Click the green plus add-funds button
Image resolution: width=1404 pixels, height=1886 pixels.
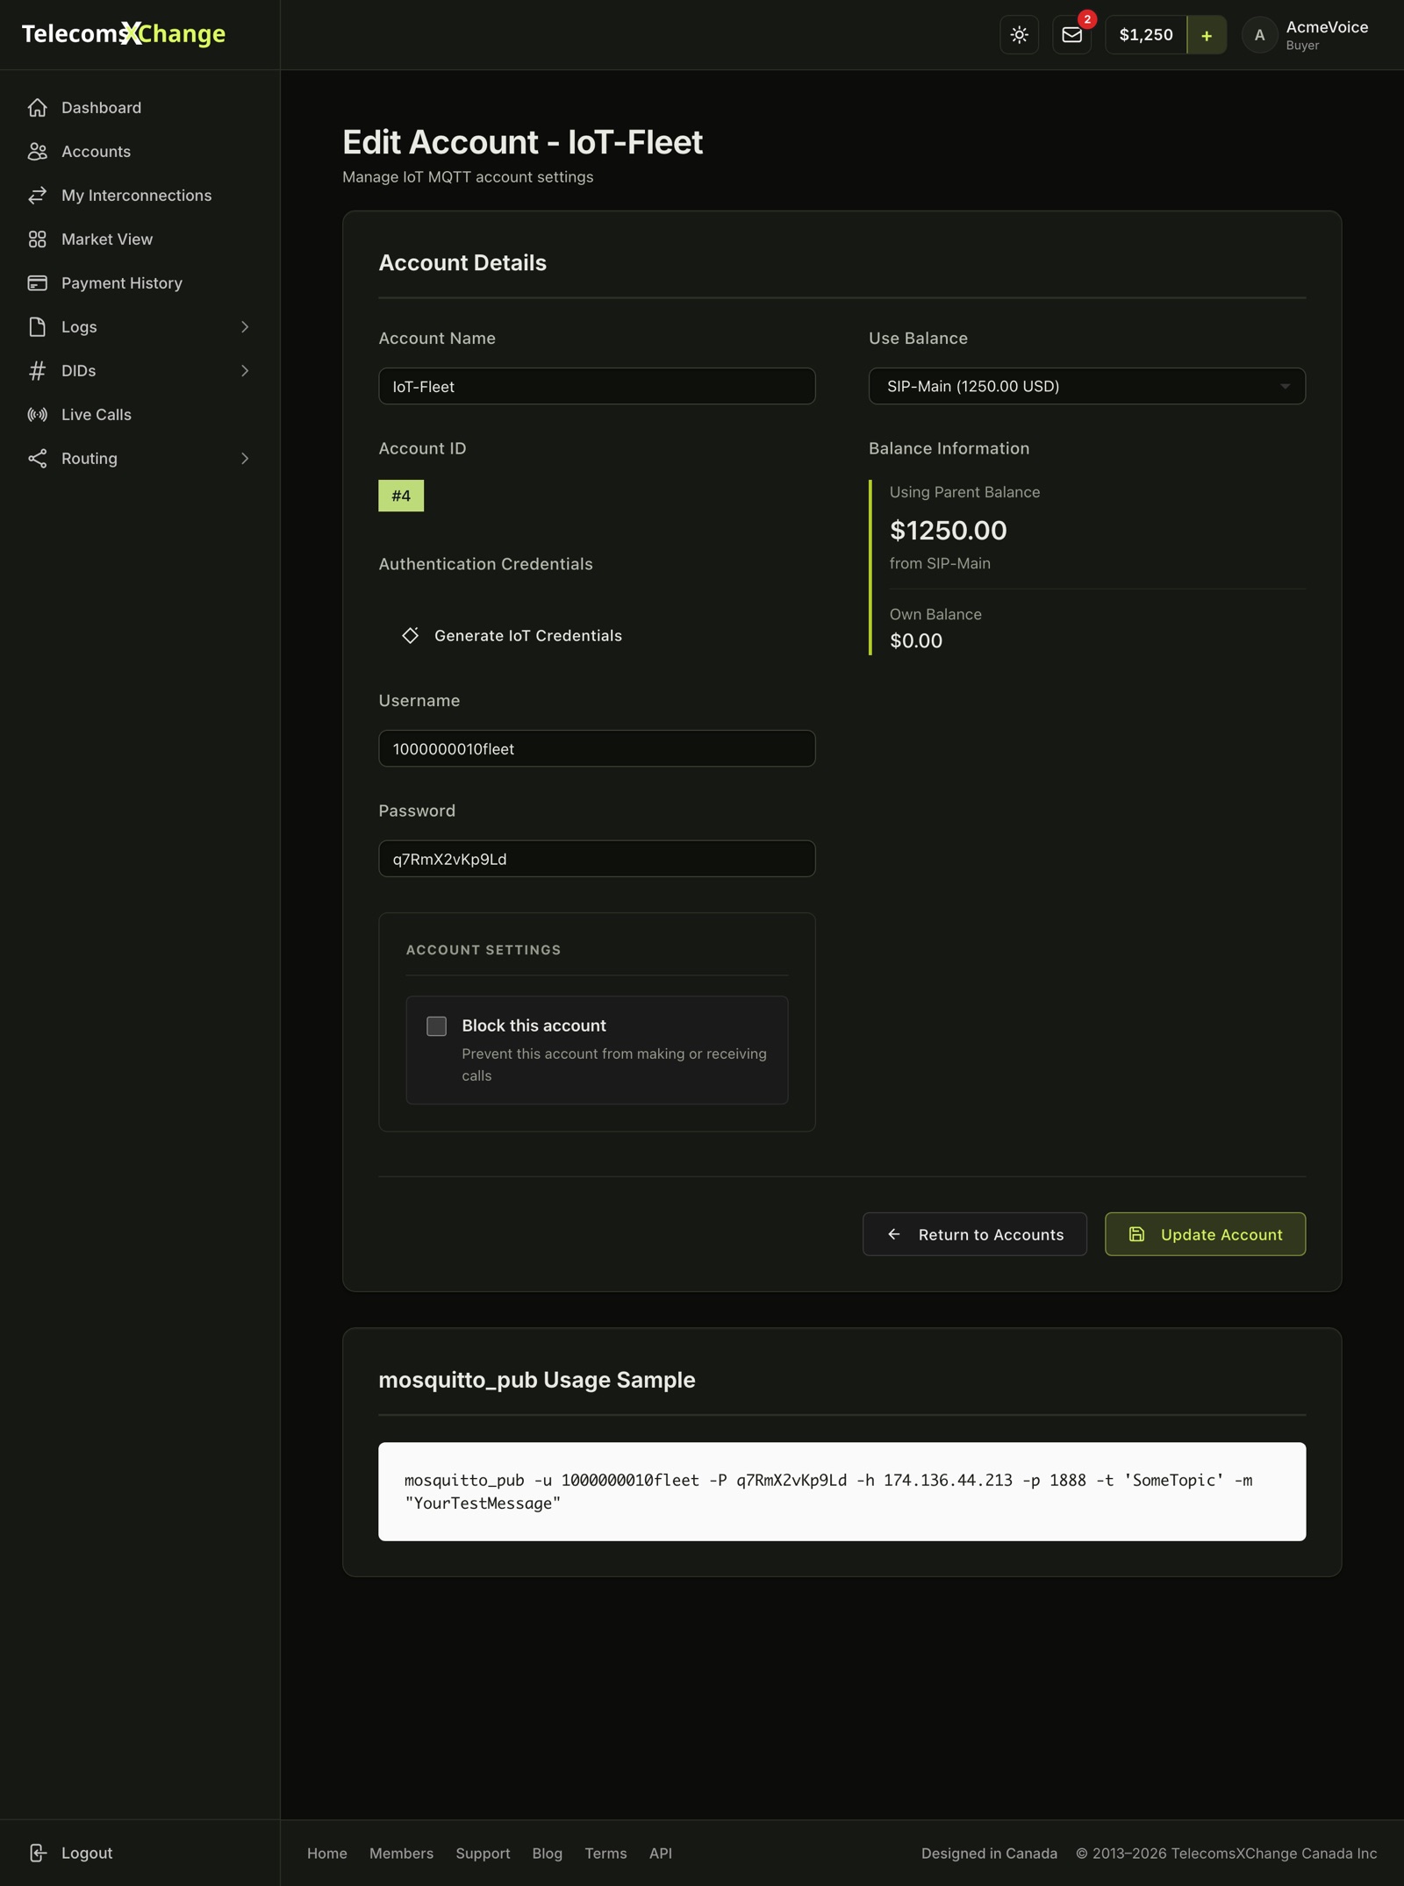click(1207, 35)
